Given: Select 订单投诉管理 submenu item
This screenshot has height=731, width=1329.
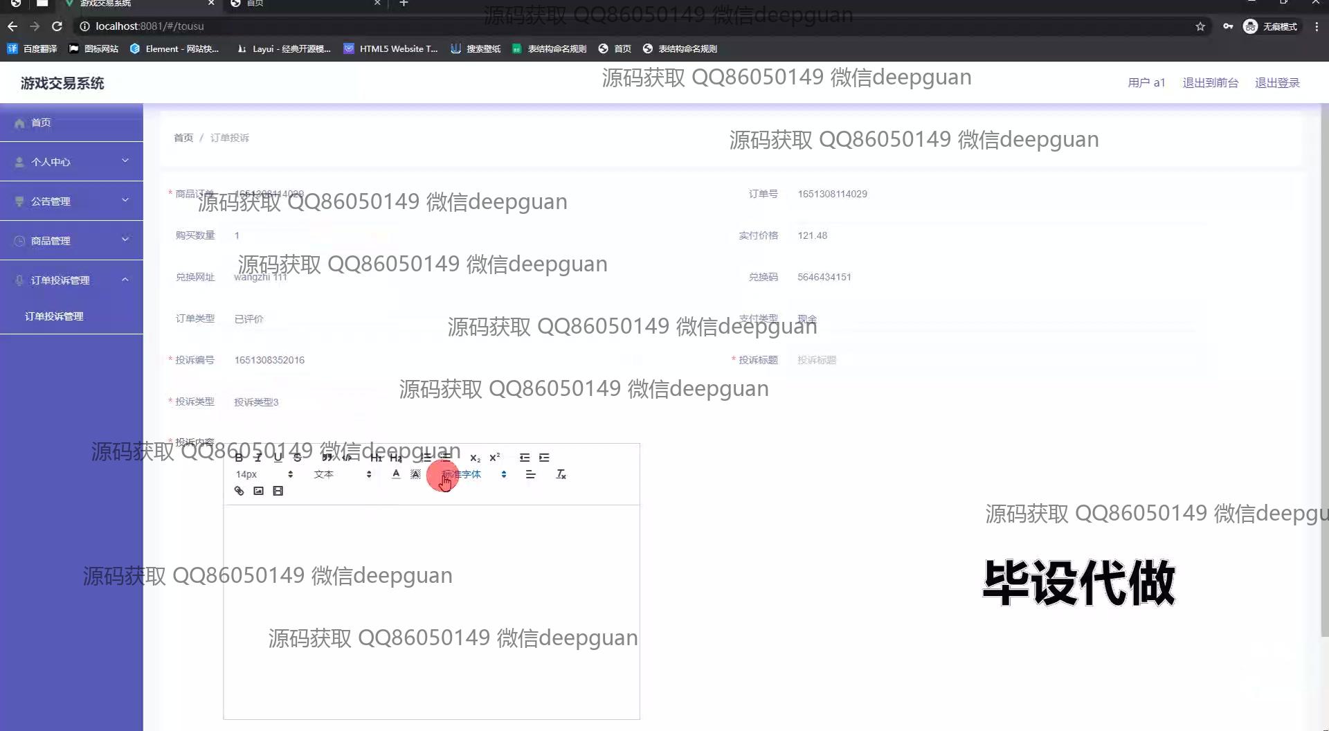Looking at the screenshot, I should [54, 316].
